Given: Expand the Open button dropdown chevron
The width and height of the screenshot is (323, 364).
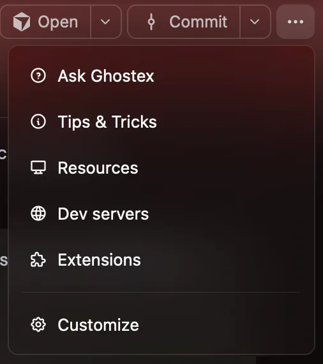Looking at the screenshot, I should pos(106,22).
